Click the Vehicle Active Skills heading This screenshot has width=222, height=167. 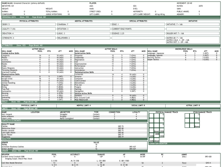click(83, 93)
